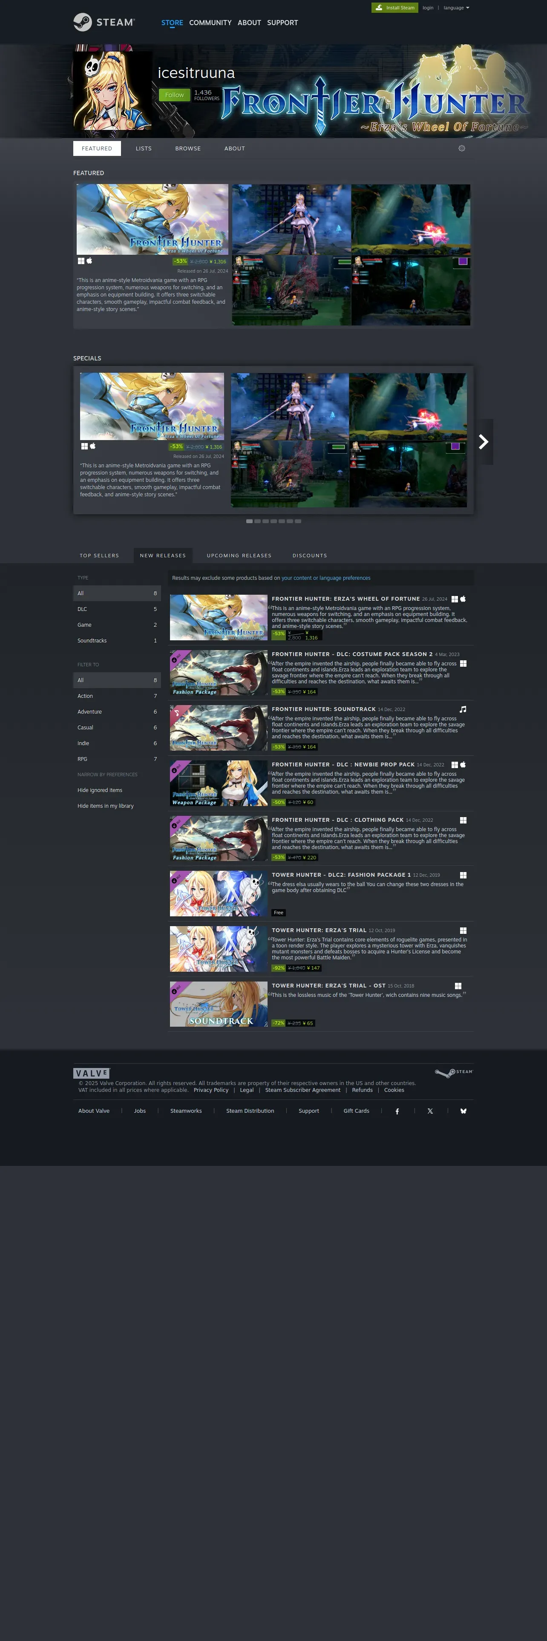
Task: Click the icesitruuna avatar image
Action: click(113, 90)
